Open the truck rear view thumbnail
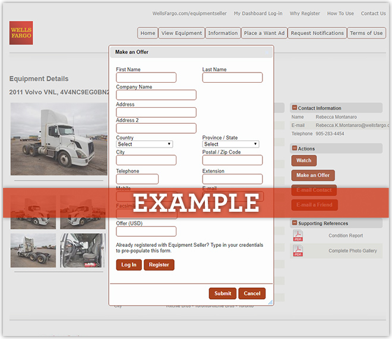Image resolution: width=392 pixels, height=339 pixels. click(x=33, y=250)
